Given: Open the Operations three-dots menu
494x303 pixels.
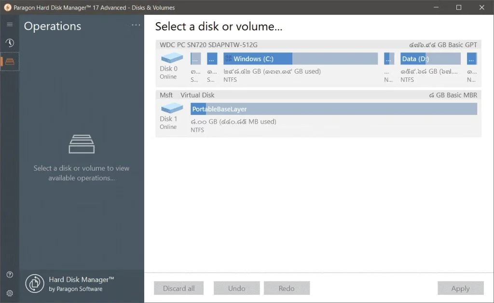Looking at the screenshot, I should [136, 25].
